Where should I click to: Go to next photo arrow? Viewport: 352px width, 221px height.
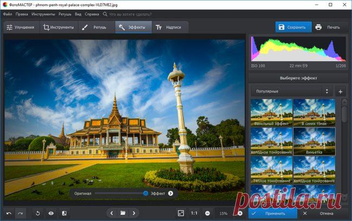pyautogui.click(x=134, y=213)
